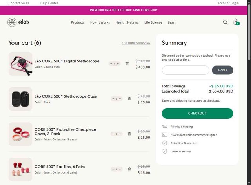Click Continue Shopping link
Viewport: 251px width, 185px height.
(136, 43)
